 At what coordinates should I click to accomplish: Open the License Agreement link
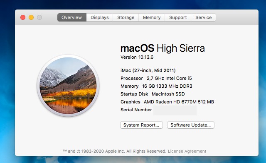click(x=187, y=151)
